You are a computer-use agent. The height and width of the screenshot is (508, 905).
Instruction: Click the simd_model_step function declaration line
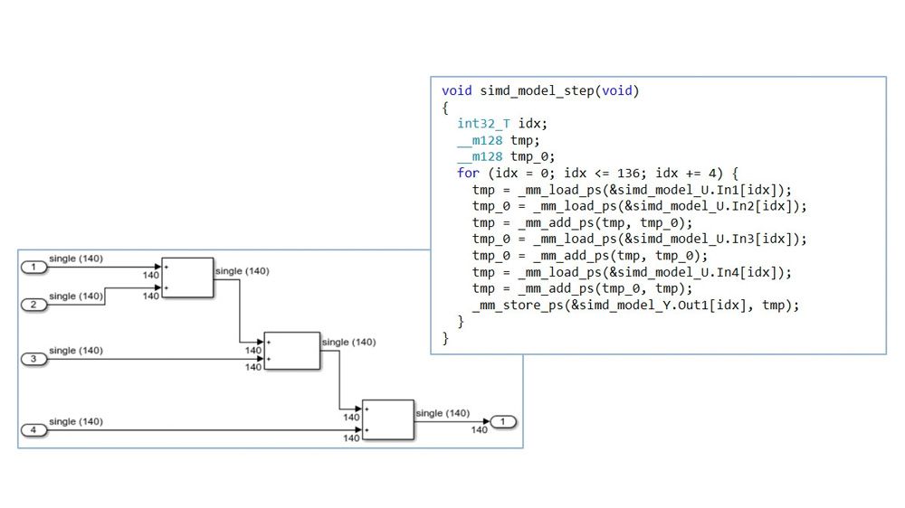coord(541,90)
